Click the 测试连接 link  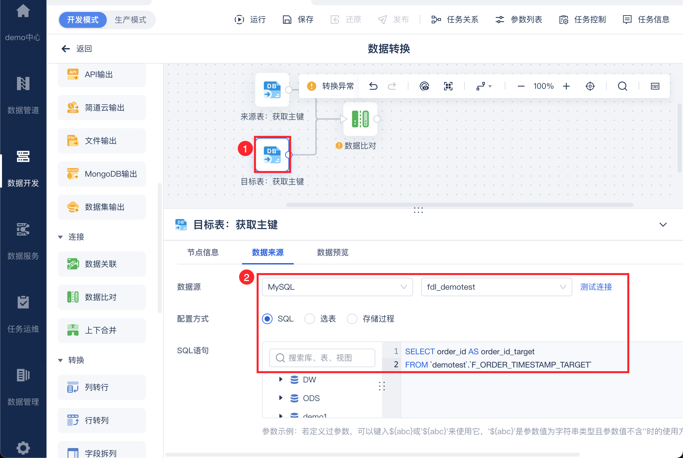point(596,287)
